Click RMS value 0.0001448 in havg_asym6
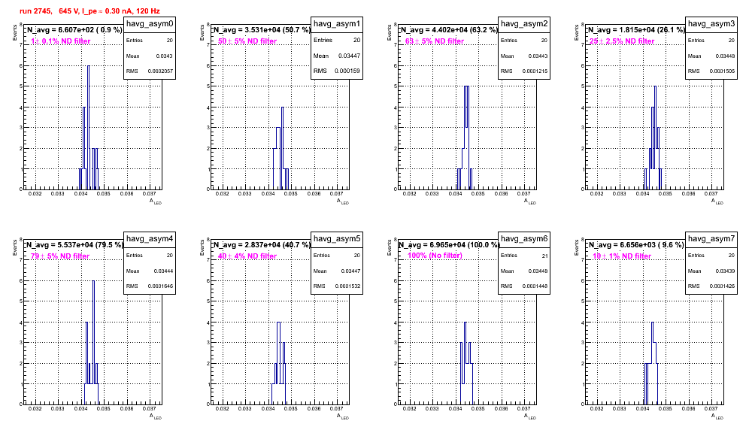749x430 pixels. pyautogui.click(x=535, y=286)
